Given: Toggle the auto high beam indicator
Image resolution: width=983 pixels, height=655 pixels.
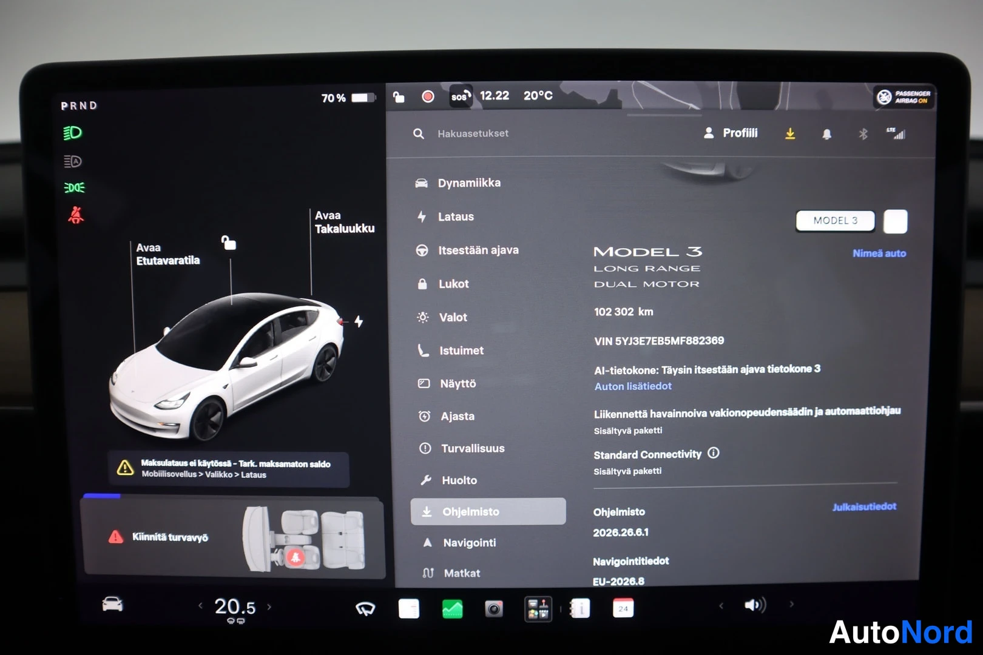Looking at the screenshot, I should 73,161.
